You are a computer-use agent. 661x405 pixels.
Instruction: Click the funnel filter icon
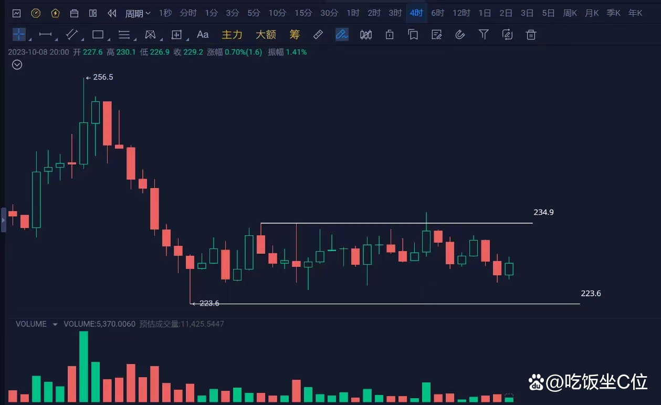(x=484, y=35)
